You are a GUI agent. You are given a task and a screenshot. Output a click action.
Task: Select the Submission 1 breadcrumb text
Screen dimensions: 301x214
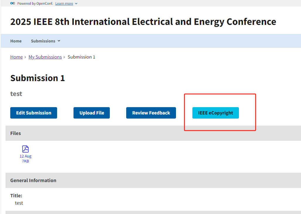[81, 57]
